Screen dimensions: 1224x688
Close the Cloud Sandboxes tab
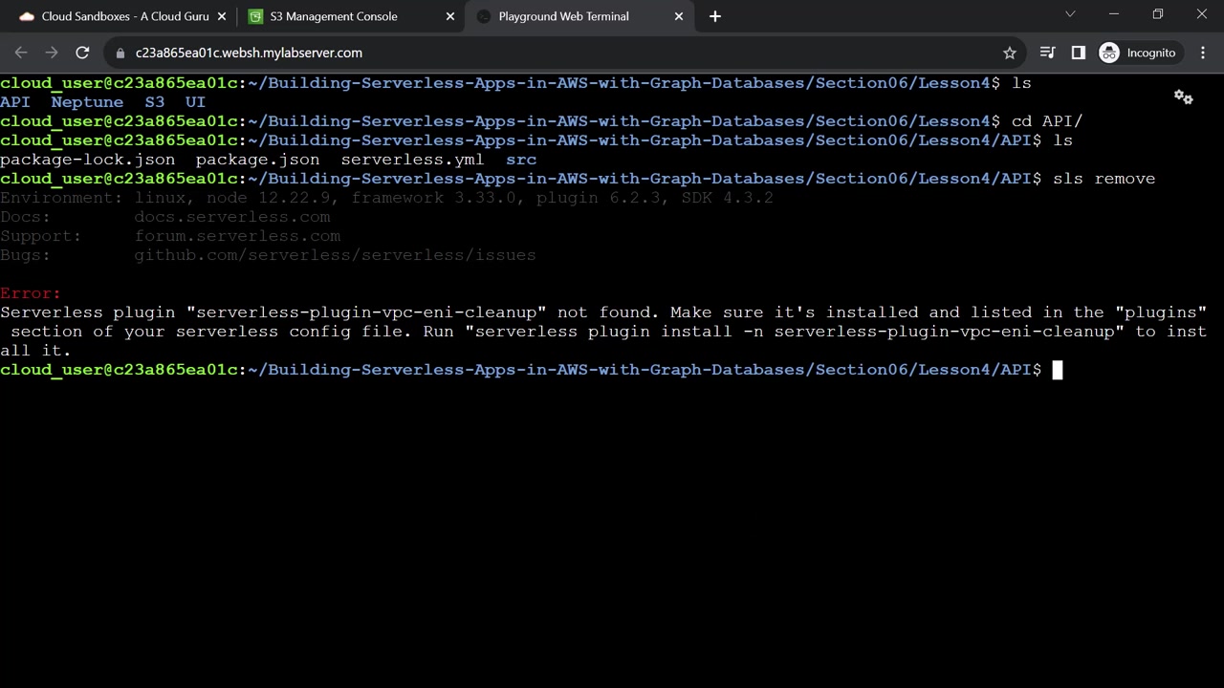(222, 16)
